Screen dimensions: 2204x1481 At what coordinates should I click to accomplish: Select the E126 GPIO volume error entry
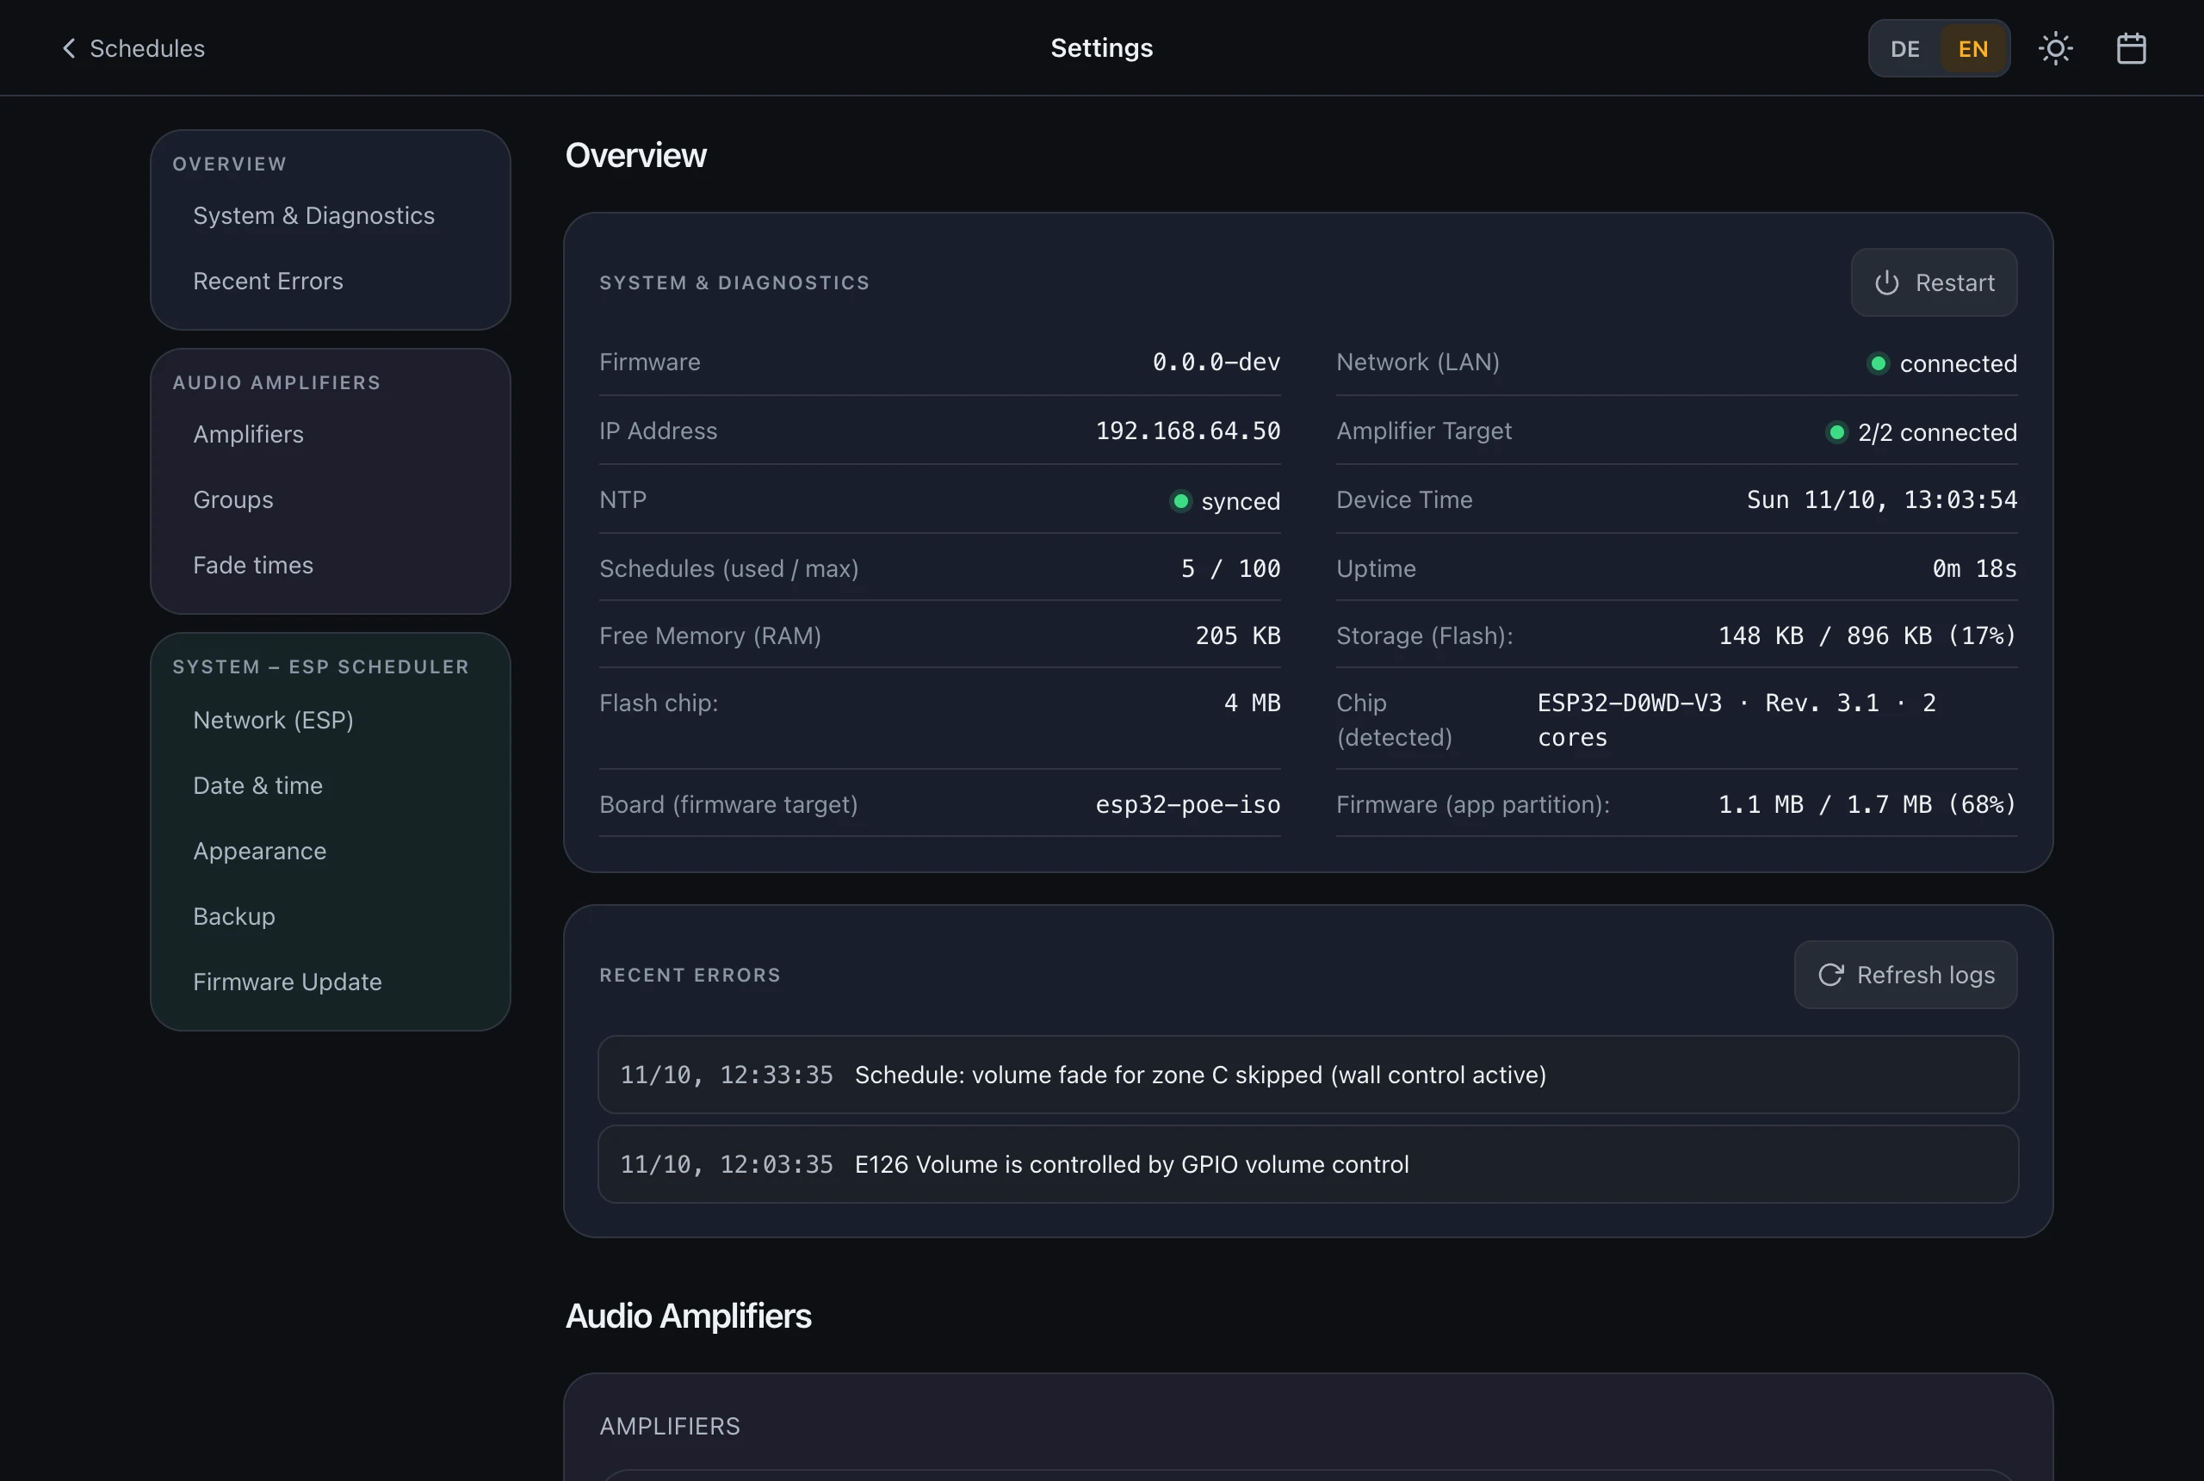[1308, 1165]
